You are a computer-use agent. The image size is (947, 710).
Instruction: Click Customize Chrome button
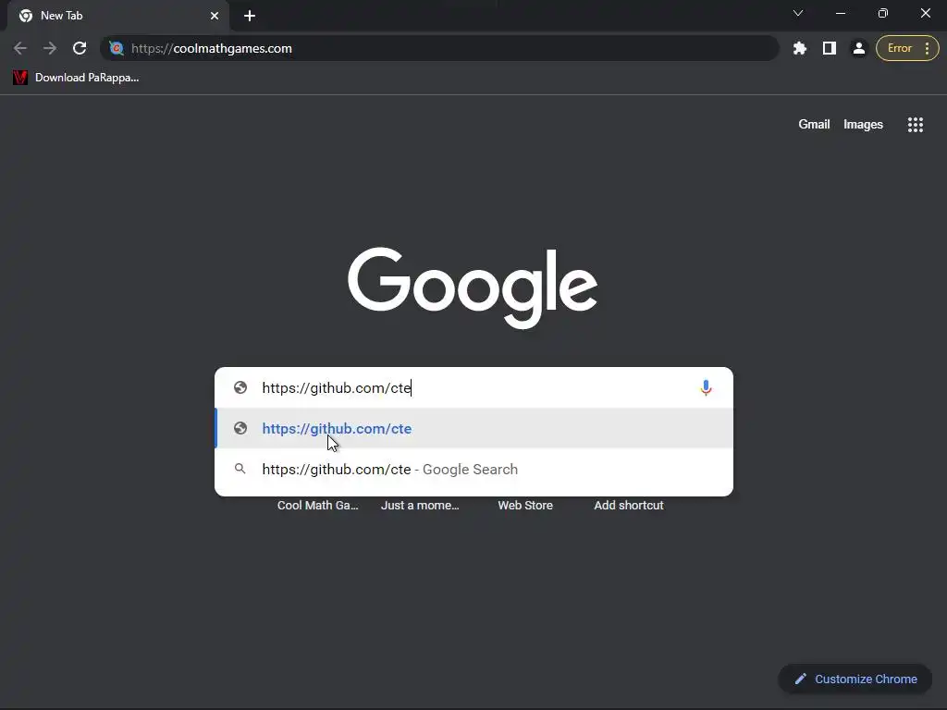[x=855, y=679]
